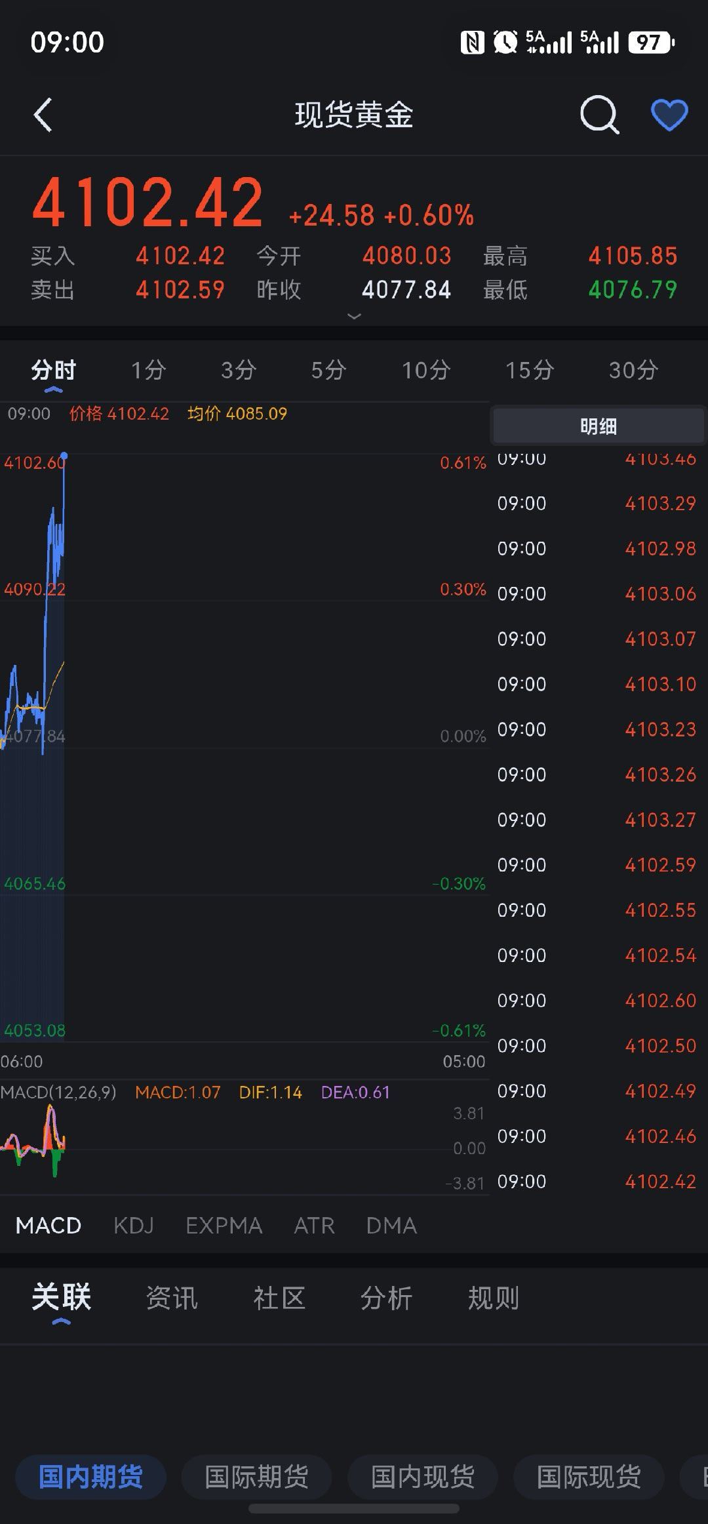Tap the tick row priced 4102.54
This screenshot has height=1524, width=708.
(597, 955)
